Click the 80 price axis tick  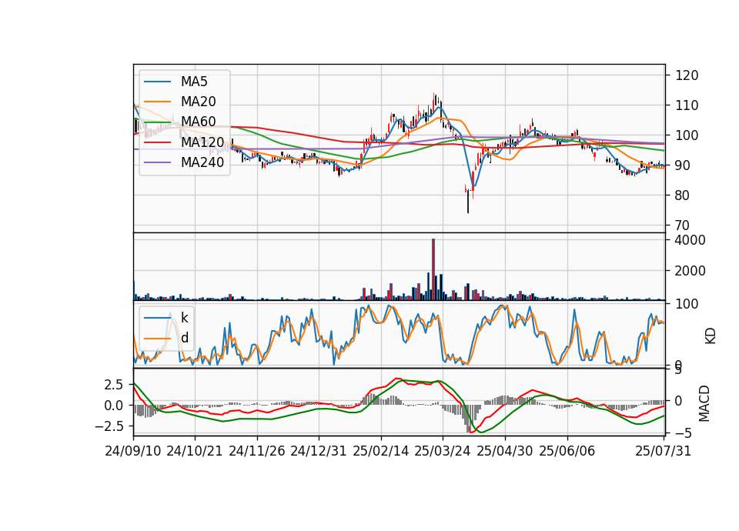pos(683,195)
